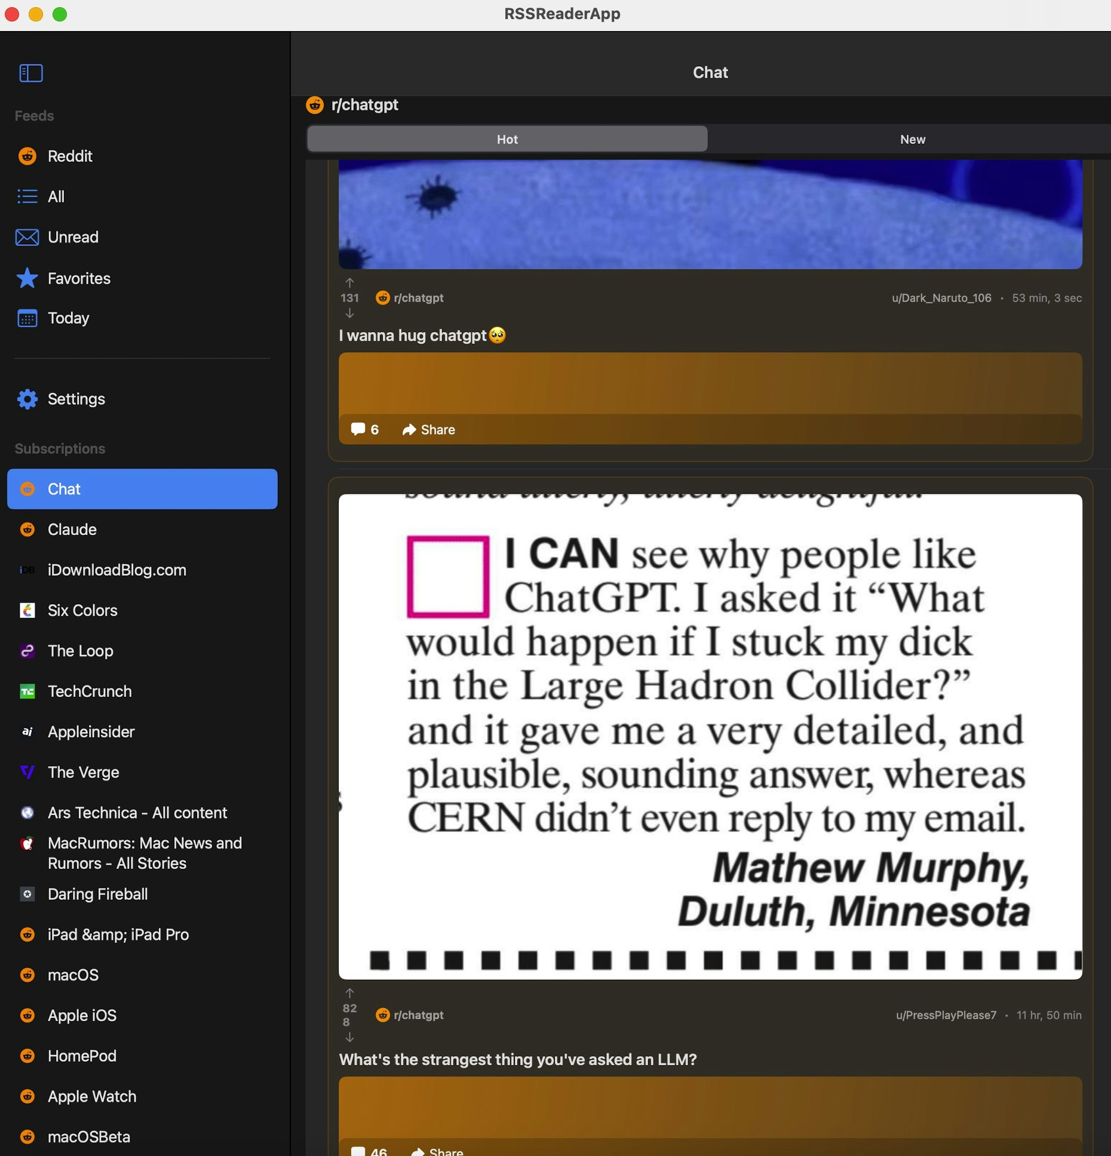The height and width of the screenshot is (1156, 1111).
Task: Downvote the 'I wanna hug chatgpt' post
Action: click(x=349, y=313)
